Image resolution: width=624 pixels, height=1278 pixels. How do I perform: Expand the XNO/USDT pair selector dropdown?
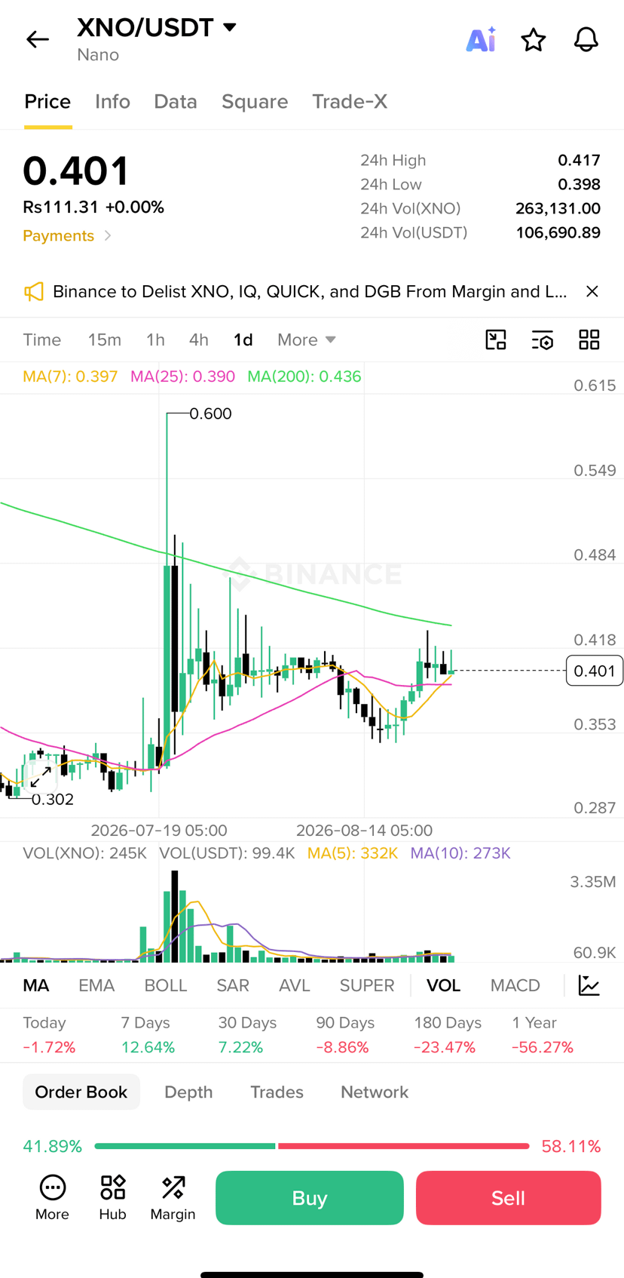point(230,27)
